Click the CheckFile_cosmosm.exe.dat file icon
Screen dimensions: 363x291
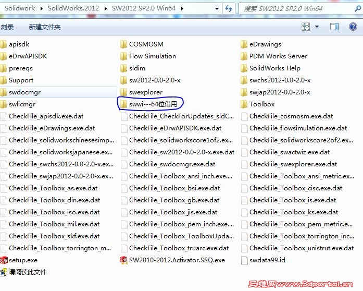click(244, 116)
